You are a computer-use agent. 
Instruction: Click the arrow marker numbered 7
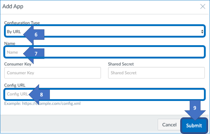[34, 54]
